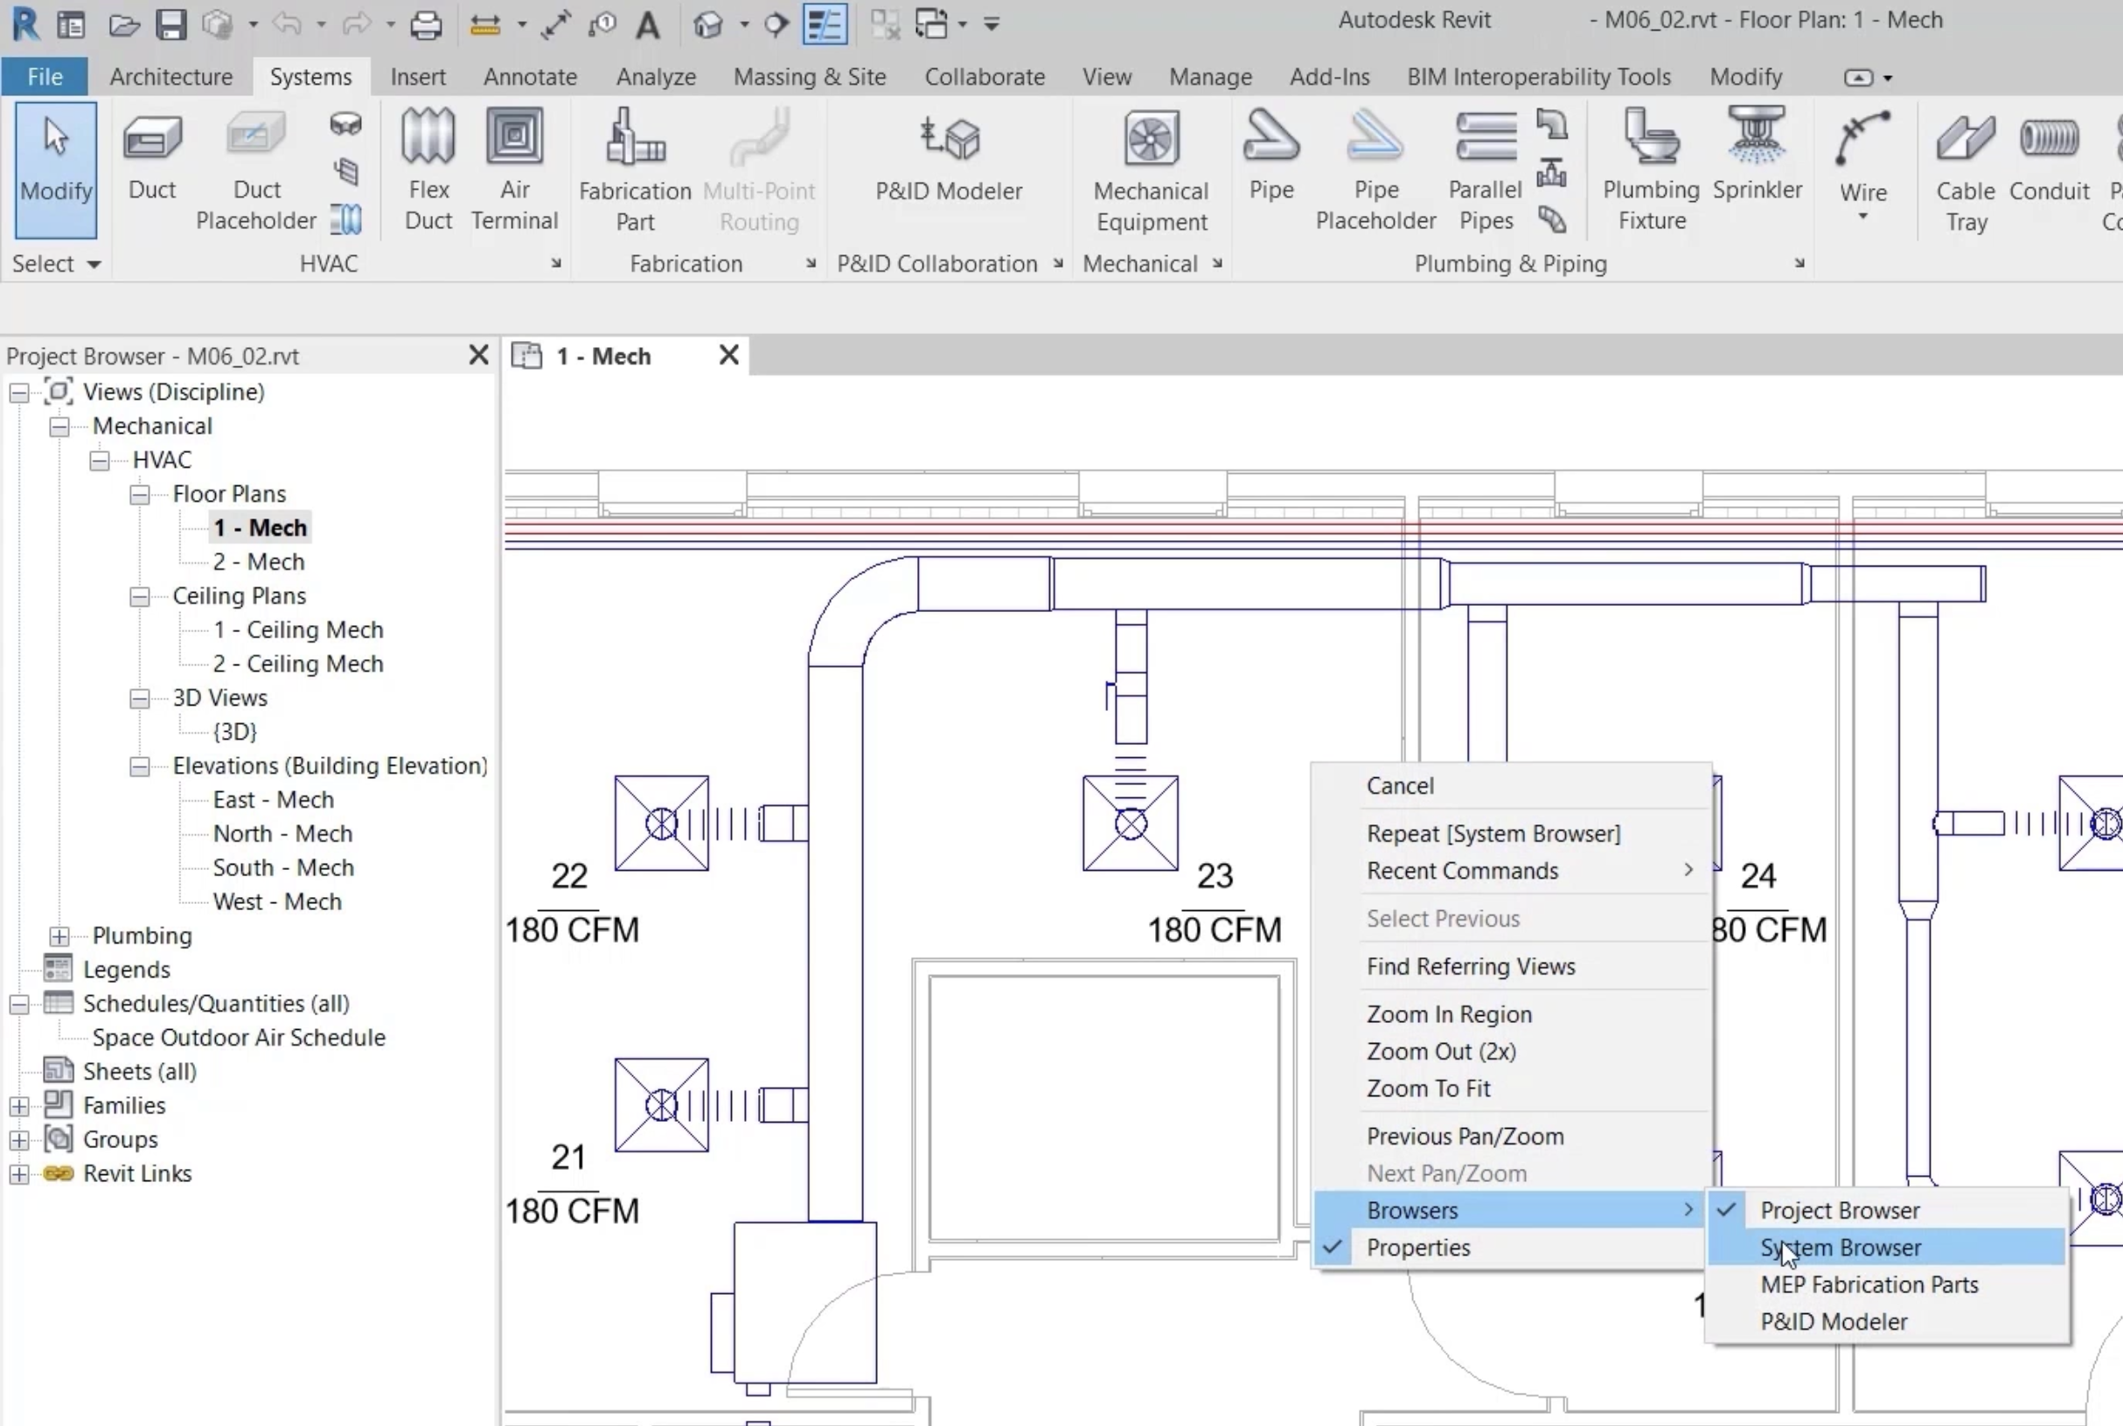
Task: Select Previous Pan/Zoom
Action: pyautogui.click(x=1511, y=1137)
